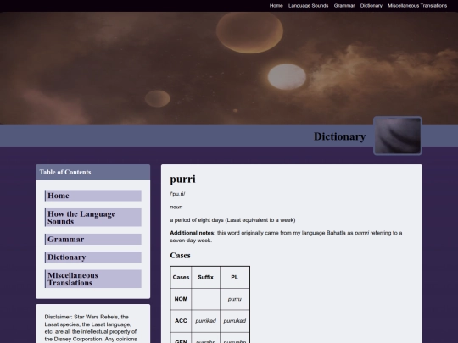
Task: Open Language Sounds in top navigation
Action: [308, 6]
